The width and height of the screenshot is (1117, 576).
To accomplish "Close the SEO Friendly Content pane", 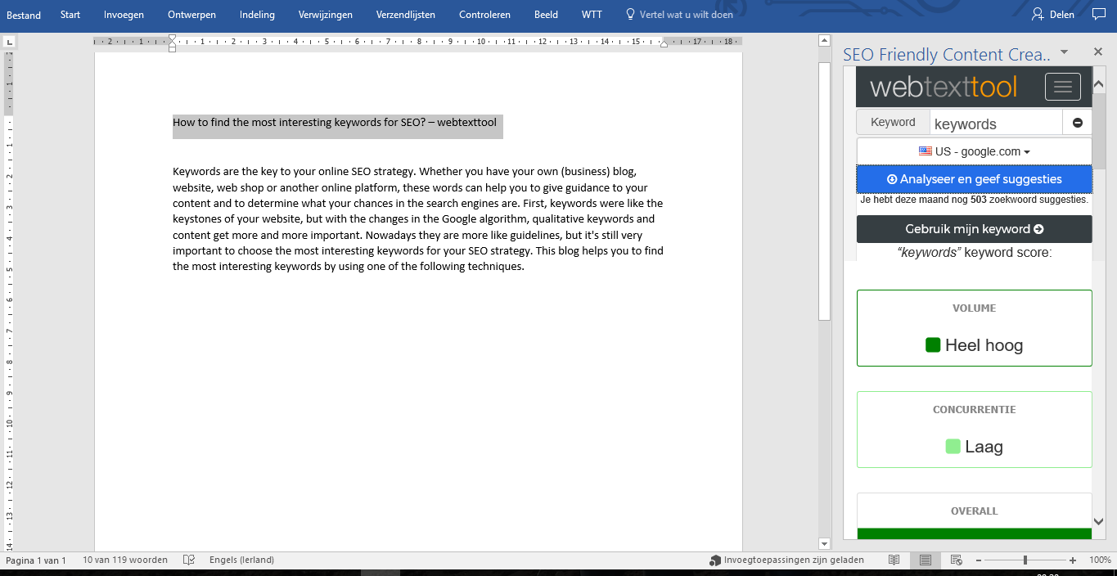I will tap(1098, 54).
